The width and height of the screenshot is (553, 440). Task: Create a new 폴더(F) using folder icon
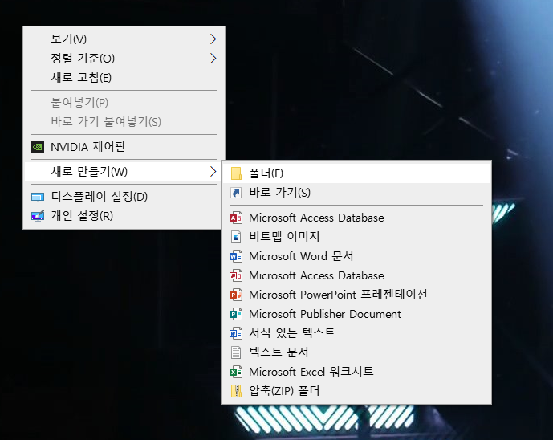click(x=236, y=173)
